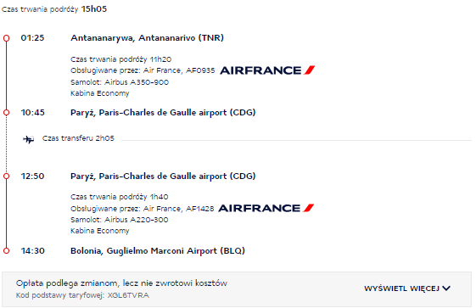476x308 pixels.
Task: Click the Paryż CDG arrival heading at 10:45
Action: point(163,113)
